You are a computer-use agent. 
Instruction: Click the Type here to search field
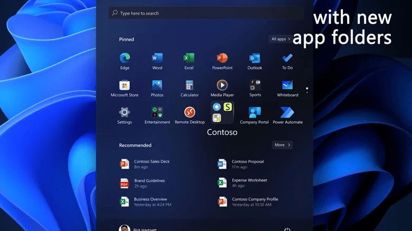(206, 13)
